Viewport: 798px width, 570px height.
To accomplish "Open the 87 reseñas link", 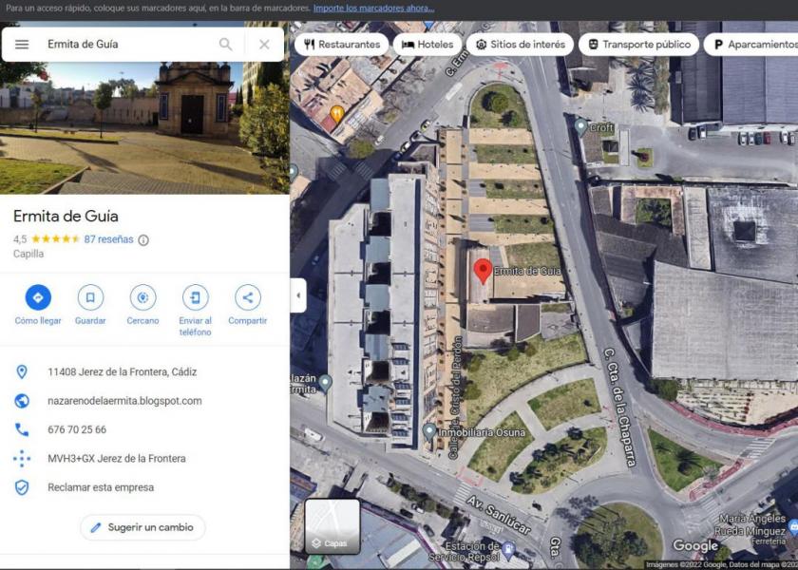I will [x=108, y=239].
